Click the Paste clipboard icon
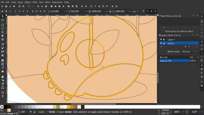The height and width of the screenshot is (115, 204). (x=46, y=6)
